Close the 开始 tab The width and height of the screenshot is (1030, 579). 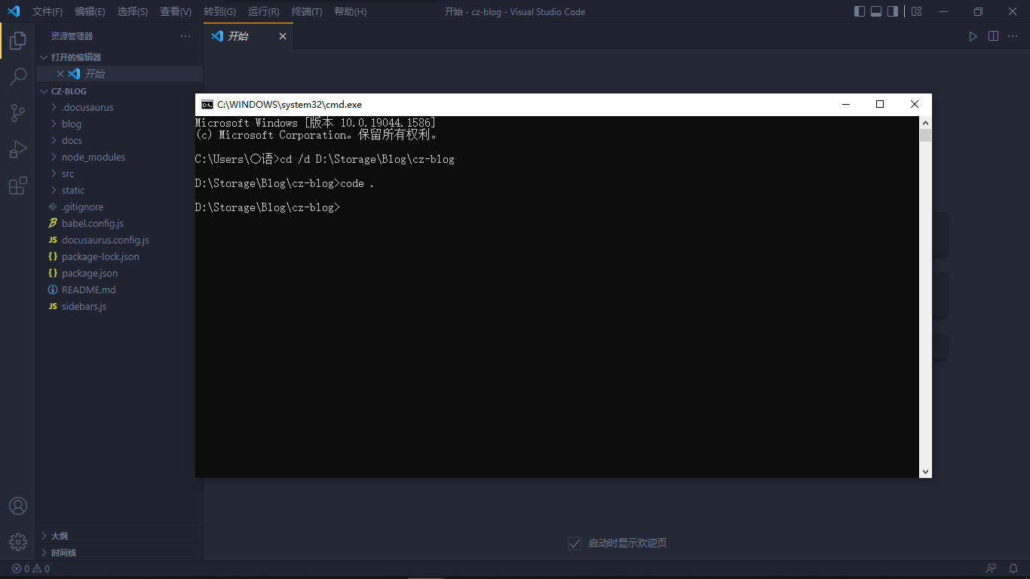point(283,36)
